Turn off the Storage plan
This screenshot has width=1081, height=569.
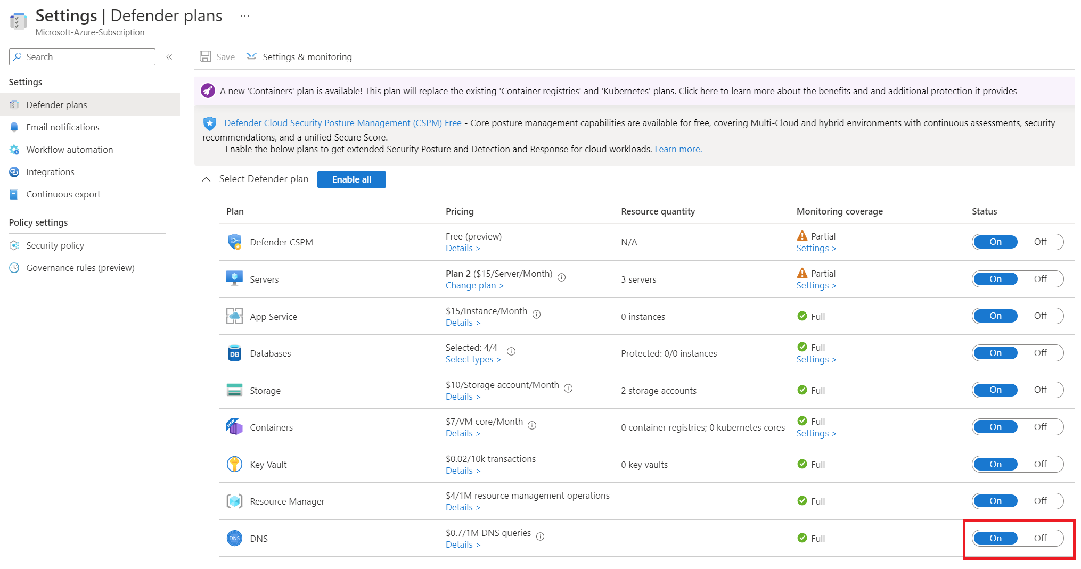click(x=1040, y=390)
